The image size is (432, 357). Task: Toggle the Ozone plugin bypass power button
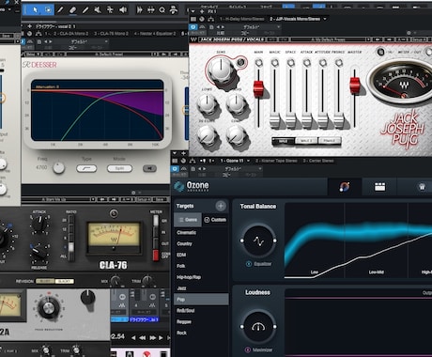[175, 168]
